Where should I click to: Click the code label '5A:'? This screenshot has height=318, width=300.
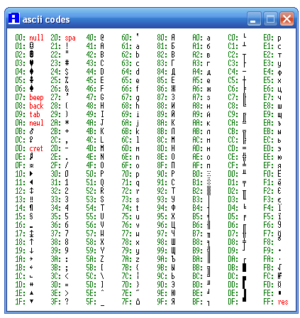pos(91,259)
